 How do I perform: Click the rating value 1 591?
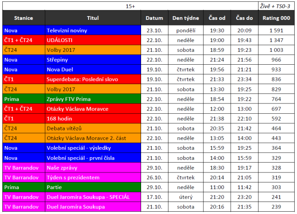tap(277, 31)
